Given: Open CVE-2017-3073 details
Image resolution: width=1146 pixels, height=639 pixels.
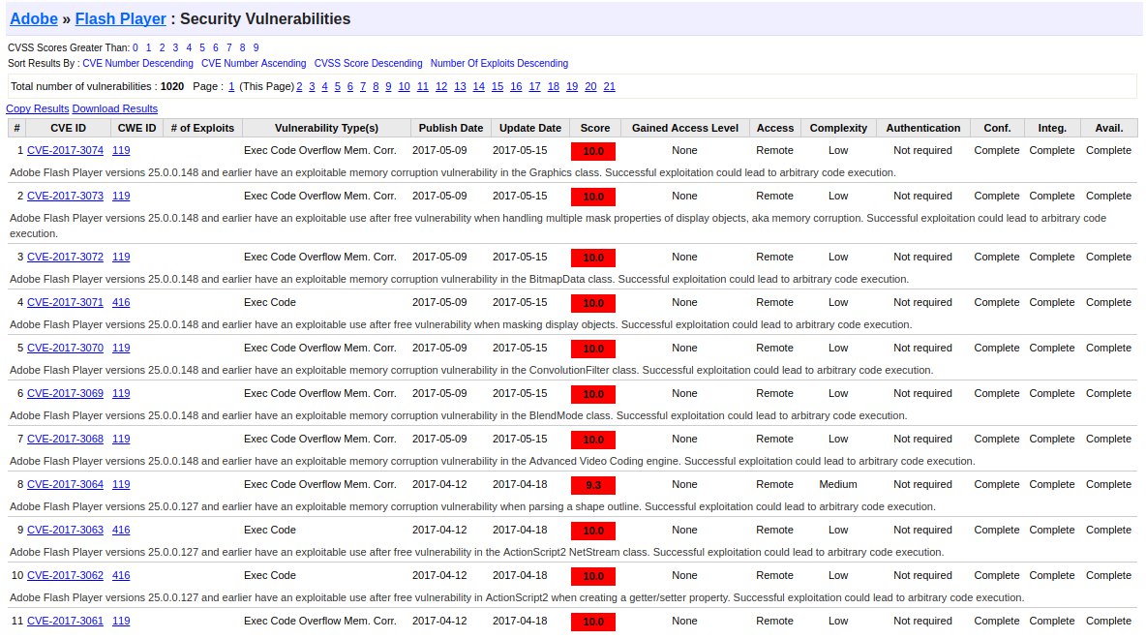Looking at the screenshot, I should [x=65, y=196].
